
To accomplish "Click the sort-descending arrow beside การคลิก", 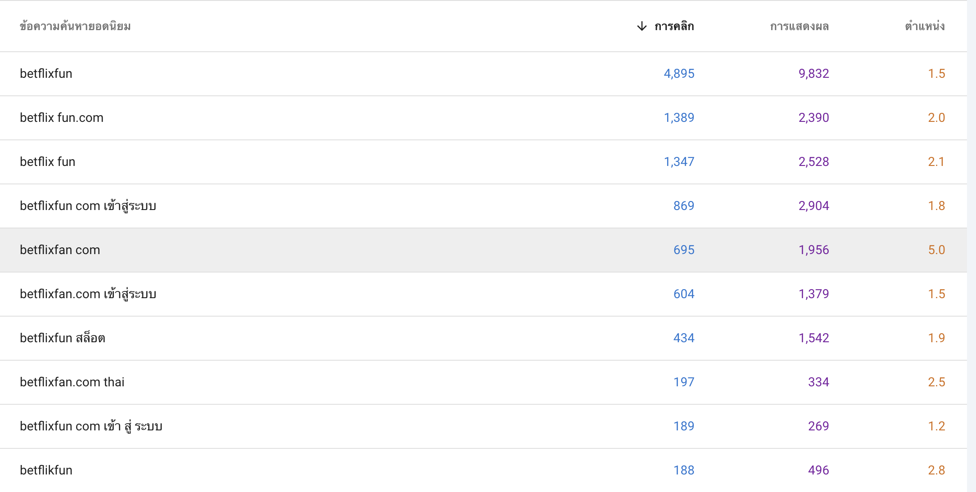I will pyautogui.click(x=642, y=26).
